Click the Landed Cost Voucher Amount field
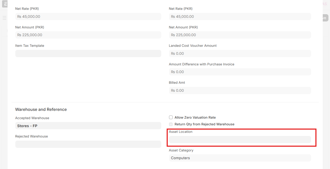Viewport: 330px width, 169px height. pos(240,53)
